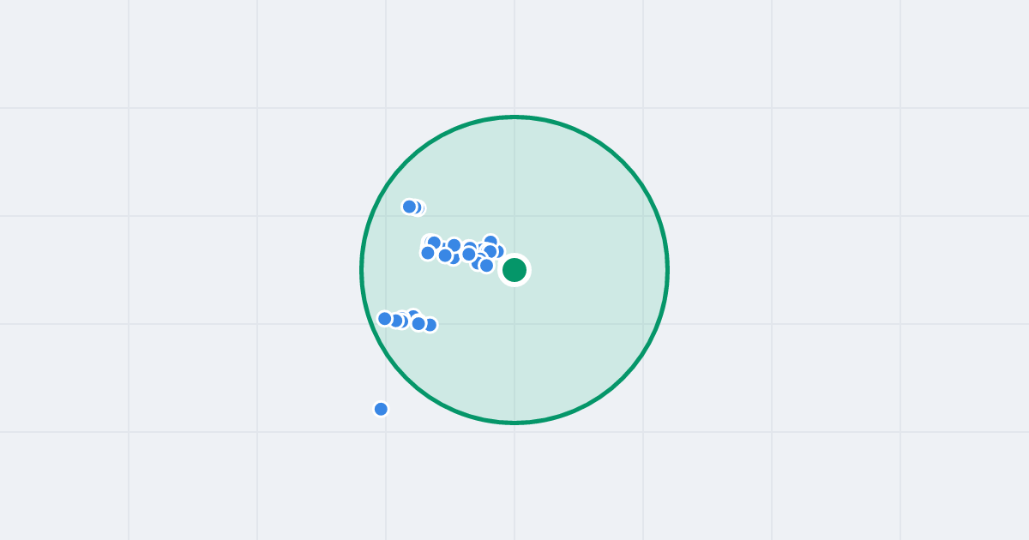Click the green center marker of the circle
Screen dimensions: 1029x540
(514, 270)
